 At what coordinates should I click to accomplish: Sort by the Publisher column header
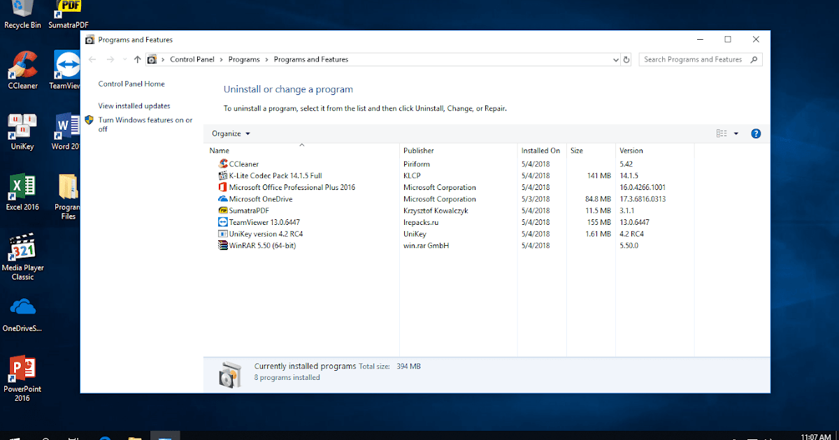tap(458, 150)
